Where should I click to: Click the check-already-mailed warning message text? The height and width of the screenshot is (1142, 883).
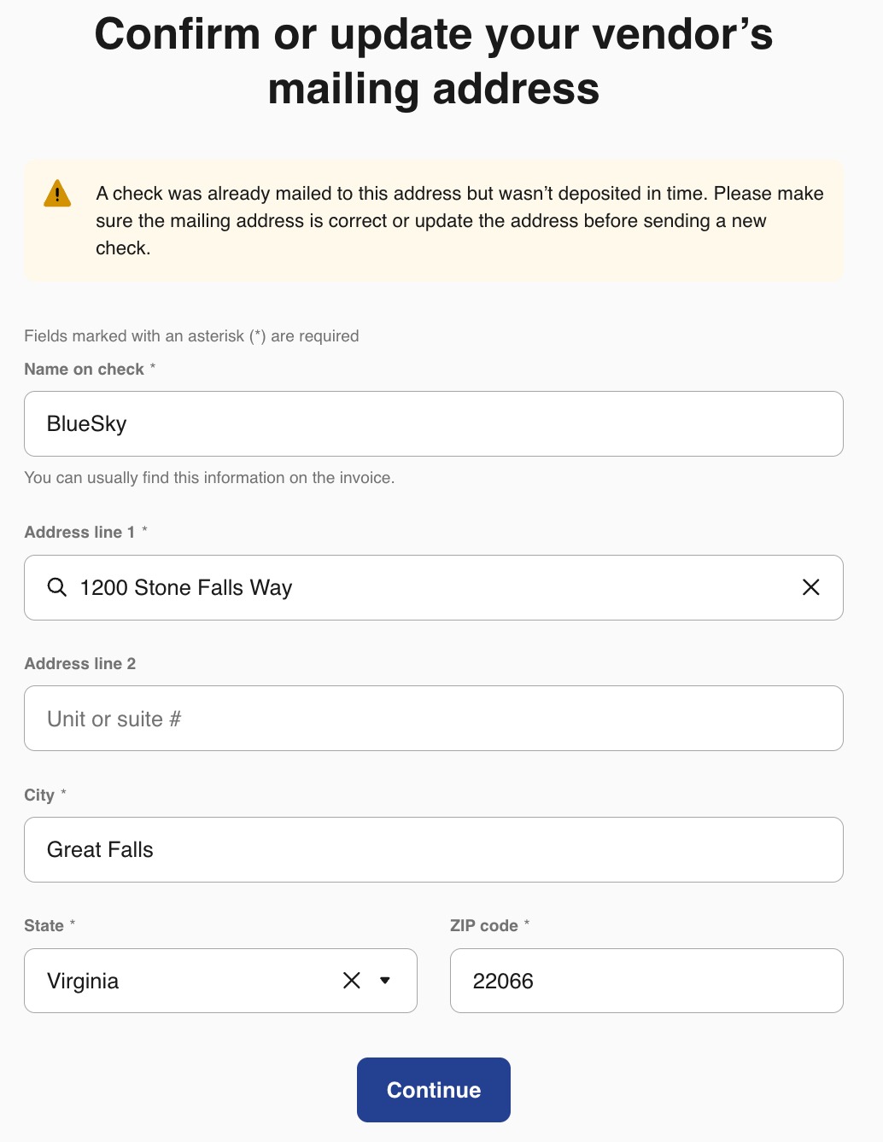click(x=459, y=221)
